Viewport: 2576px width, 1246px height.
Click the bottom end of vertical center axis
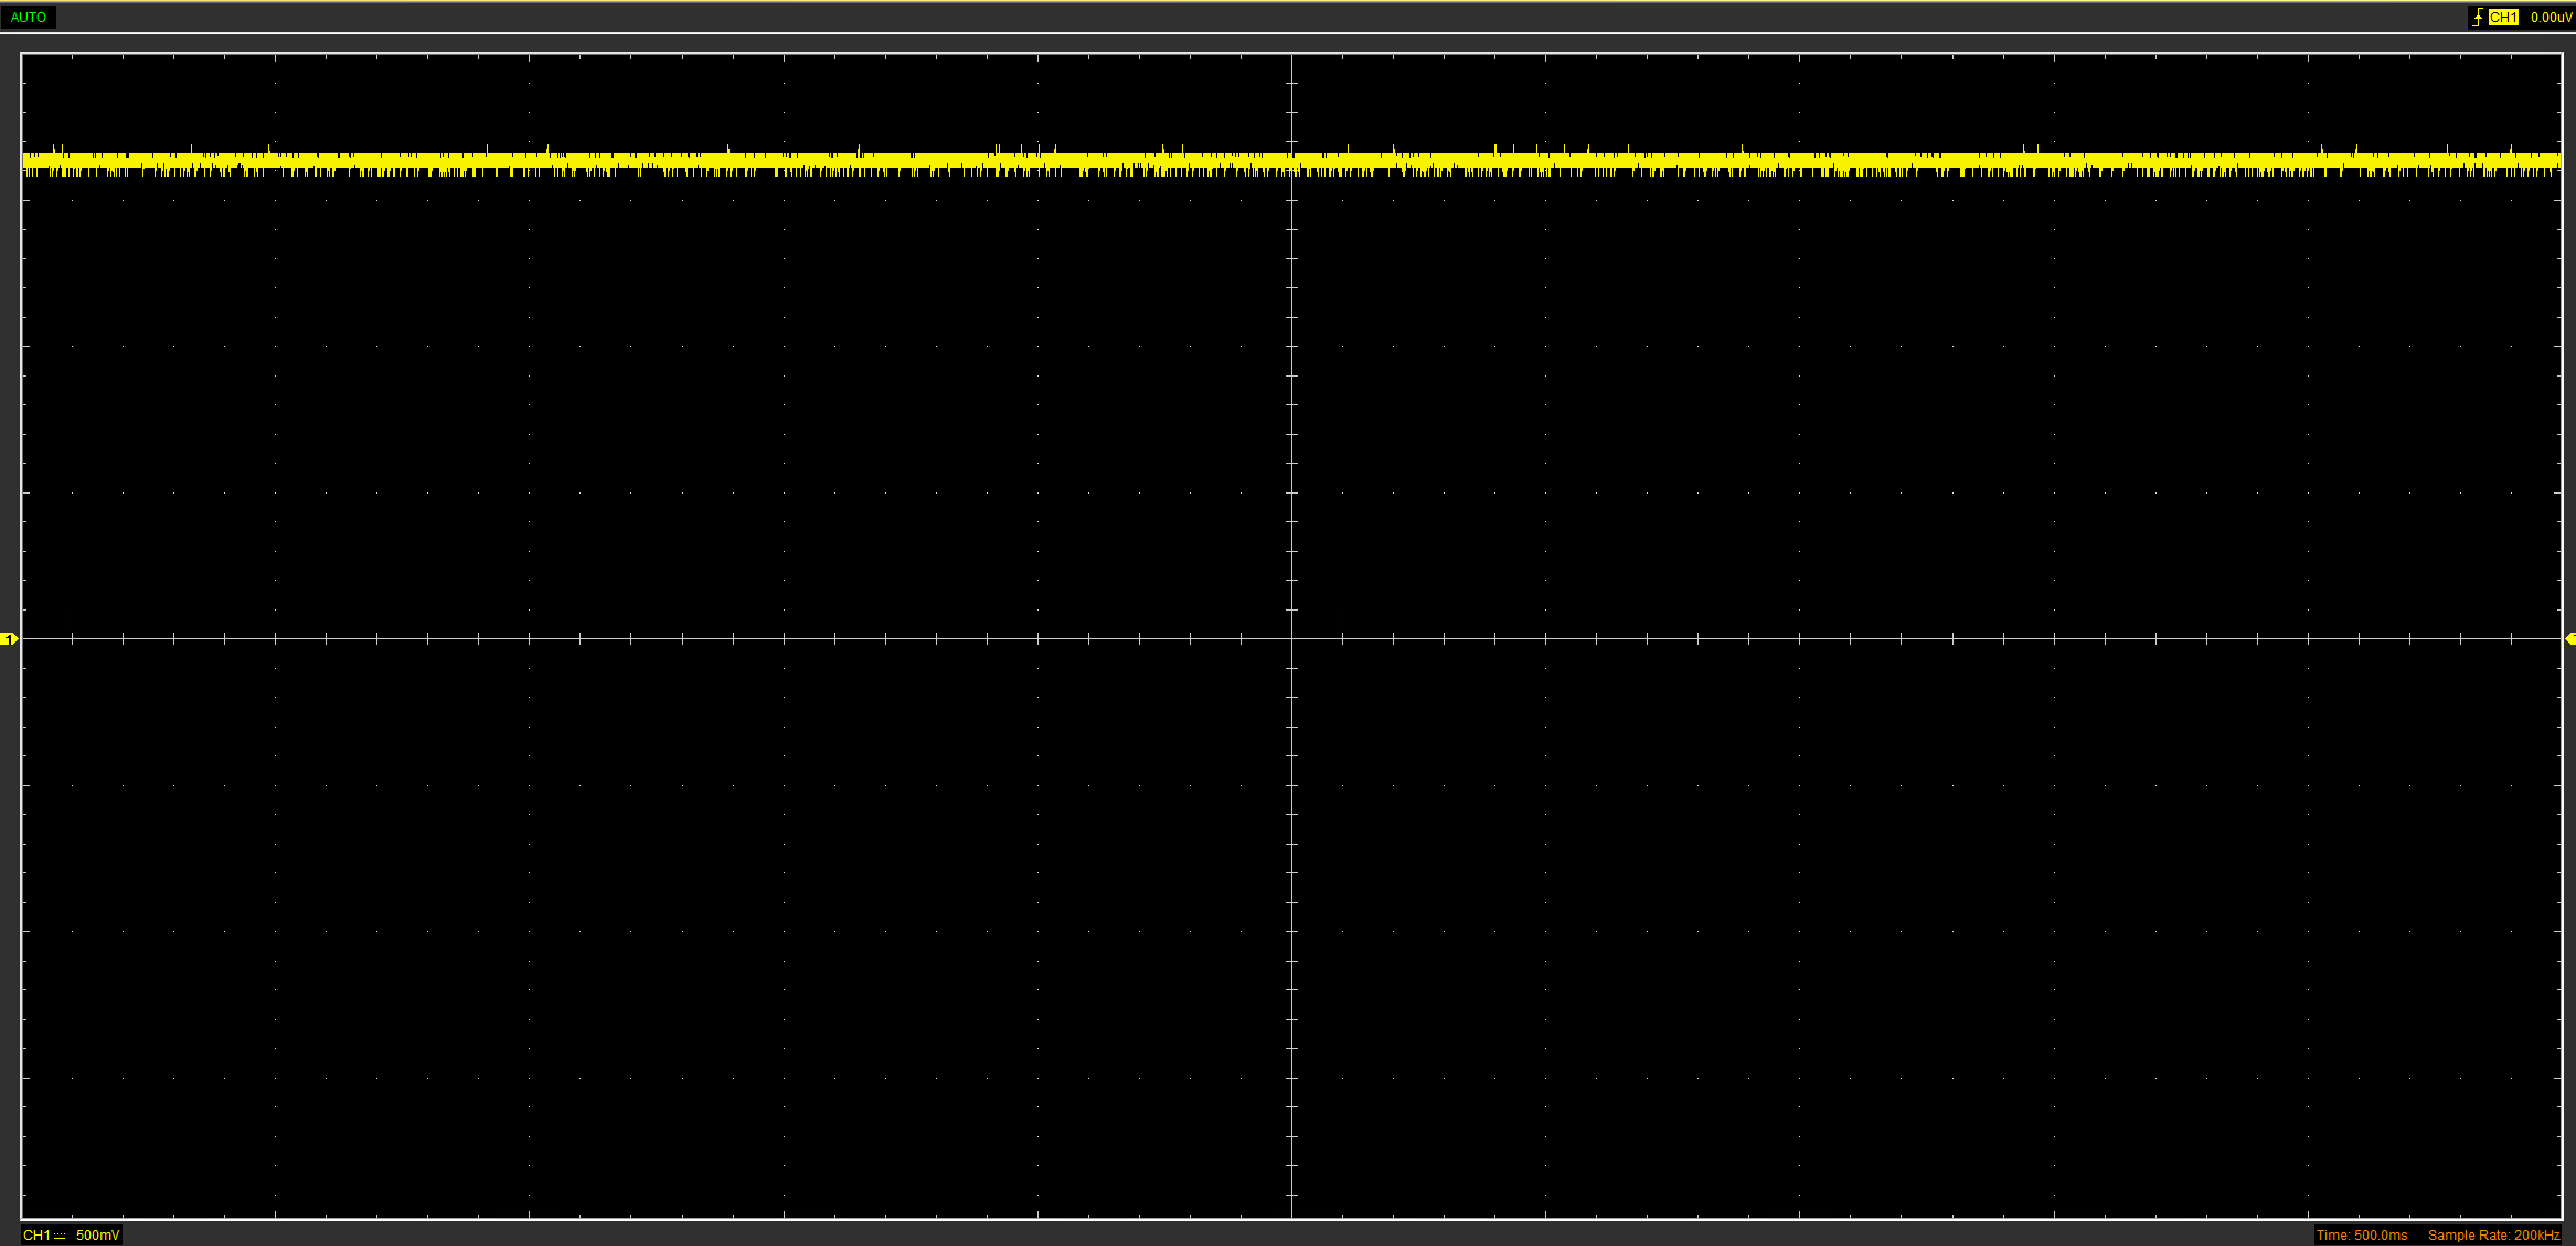[1292, 1214]
